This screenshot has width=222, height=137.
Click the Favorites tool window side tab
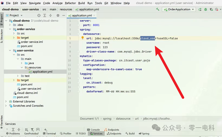click(x=2, y=122)
